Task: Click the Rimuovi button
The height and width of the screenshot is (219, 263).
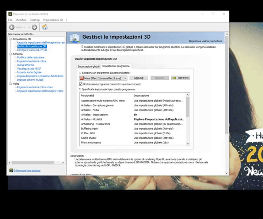Action: point(160,78)
